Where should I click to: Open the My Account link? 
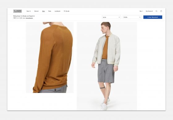click(149, 11)
